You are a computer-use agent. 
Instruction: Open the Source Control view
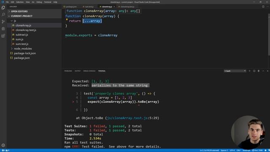(3, 22)
